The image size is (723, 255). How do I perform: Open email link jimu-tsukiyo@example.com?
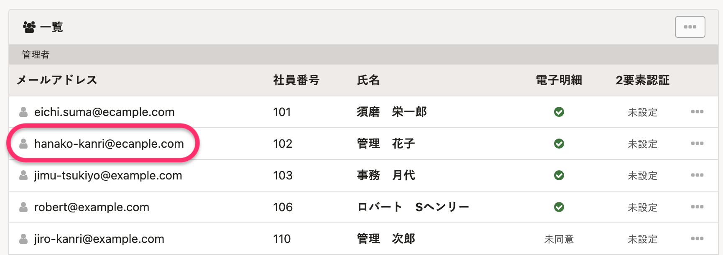pos(108,175)
